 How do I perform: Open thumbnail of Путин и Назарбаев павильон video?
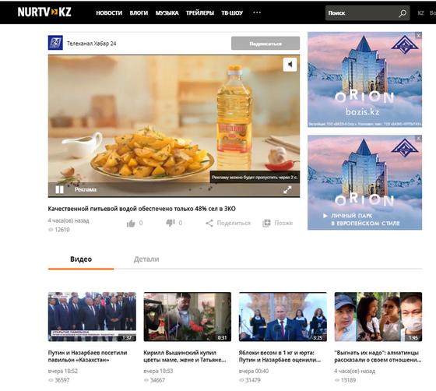click(x=92, y=317)
